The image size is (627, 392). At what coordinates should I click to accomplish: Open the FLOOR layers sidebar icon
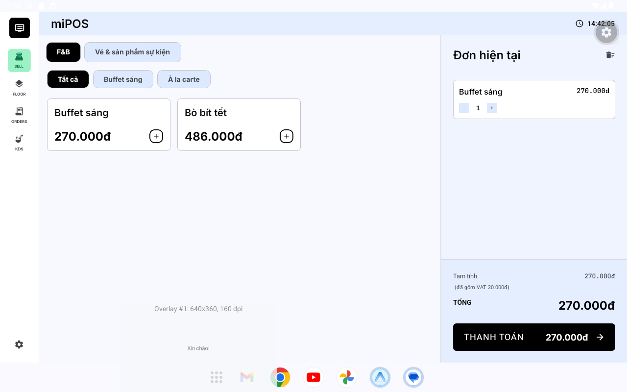(x=19, y=88)
